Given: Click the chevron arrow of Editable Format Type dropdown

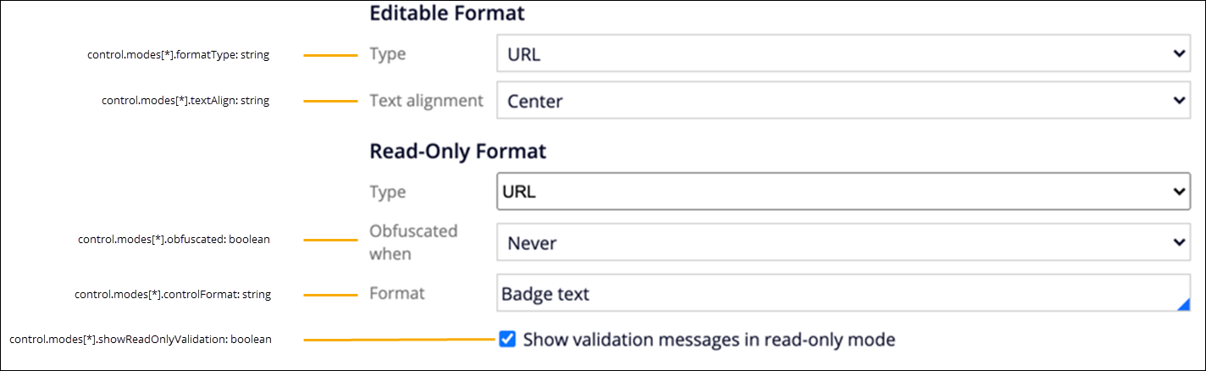Looking at the screenshot, I should tap(1179, 54).
